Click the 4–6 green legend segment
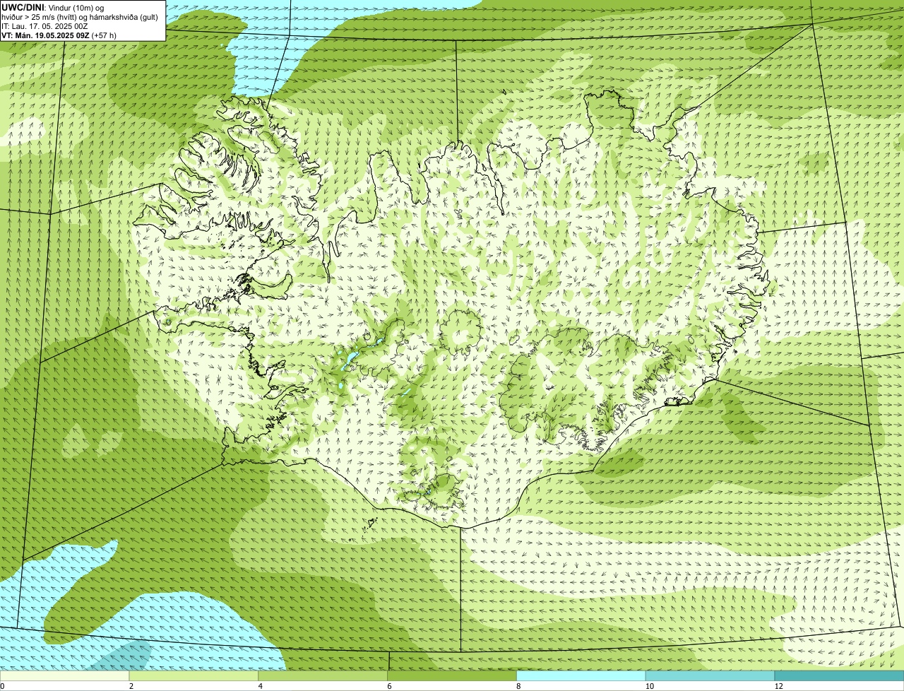Viewport: 904px width, 691px height. (323, 675)
